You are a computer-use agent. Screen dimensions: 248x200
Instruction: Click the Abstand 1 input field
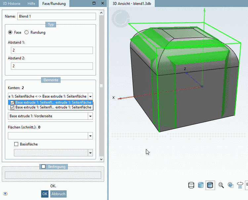52,50
